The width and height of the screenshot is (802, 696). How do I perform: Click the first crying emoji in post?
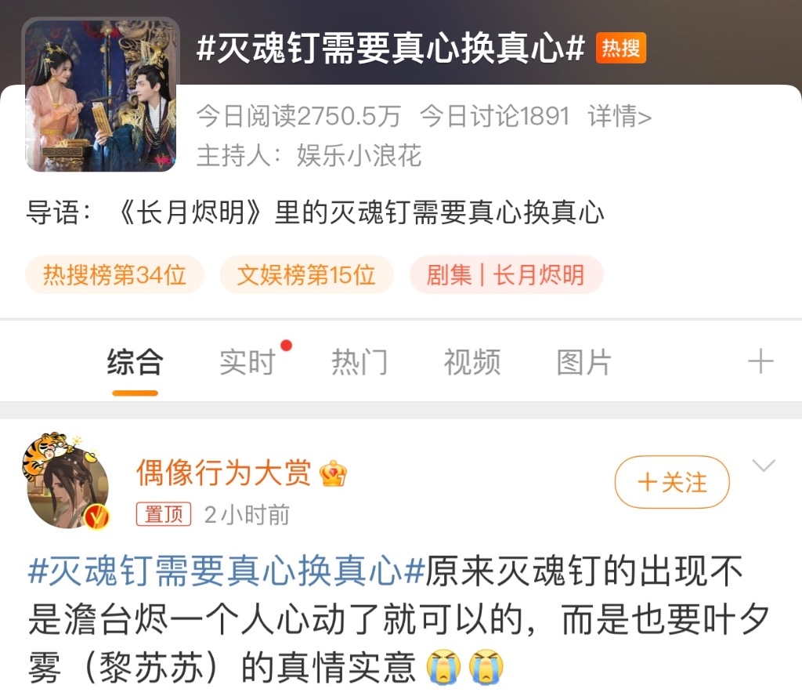point(443,666)
